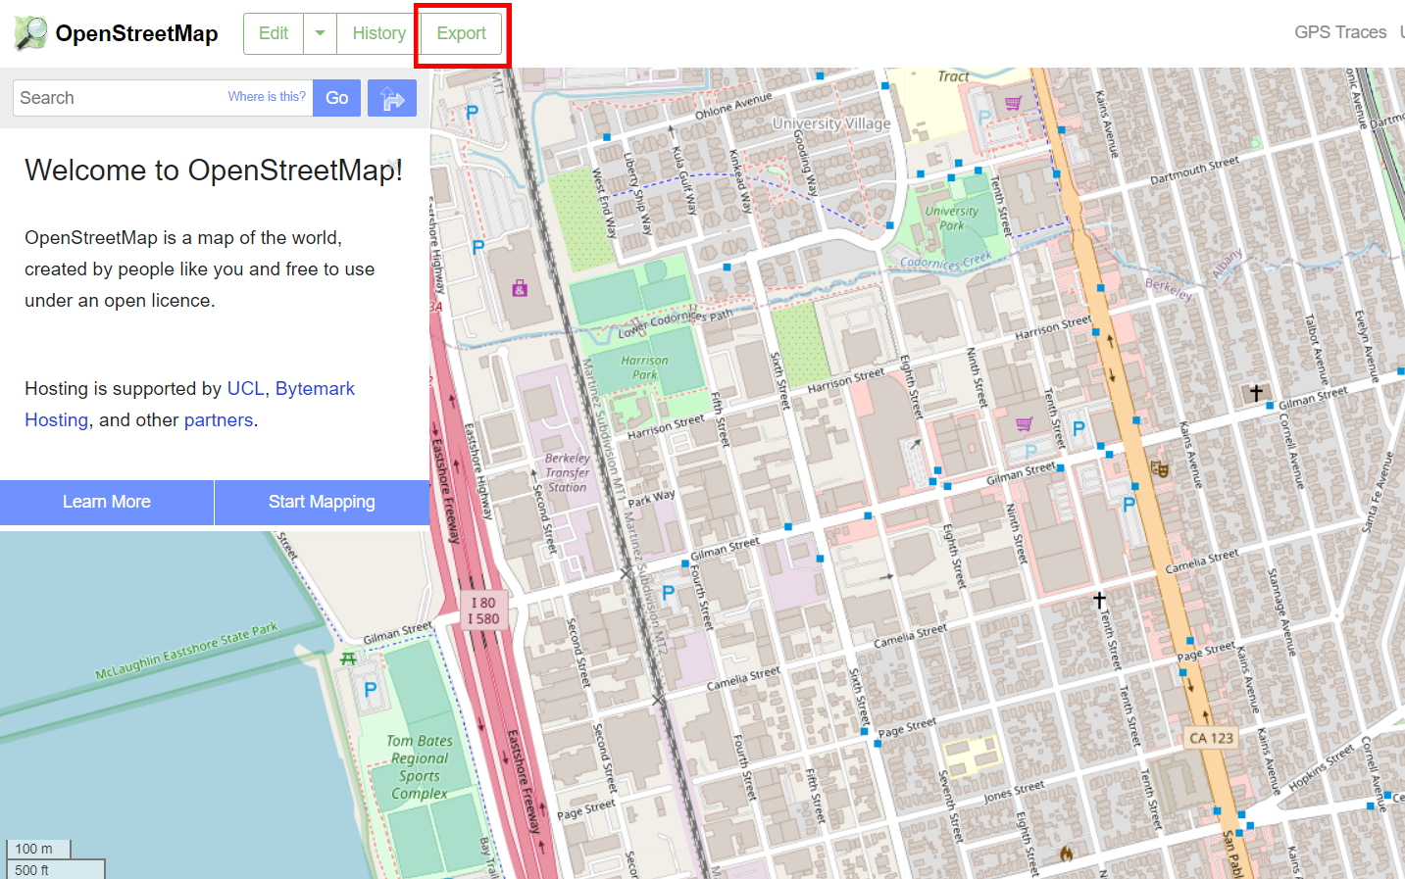1405x879 pixels.
Task: Open the partners link
Action: click(219, 419)
